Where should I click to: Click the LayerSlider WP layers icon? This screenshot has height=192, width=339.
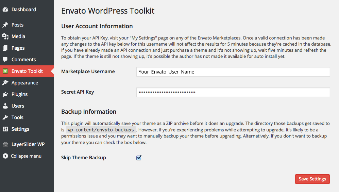coord(5,144)
